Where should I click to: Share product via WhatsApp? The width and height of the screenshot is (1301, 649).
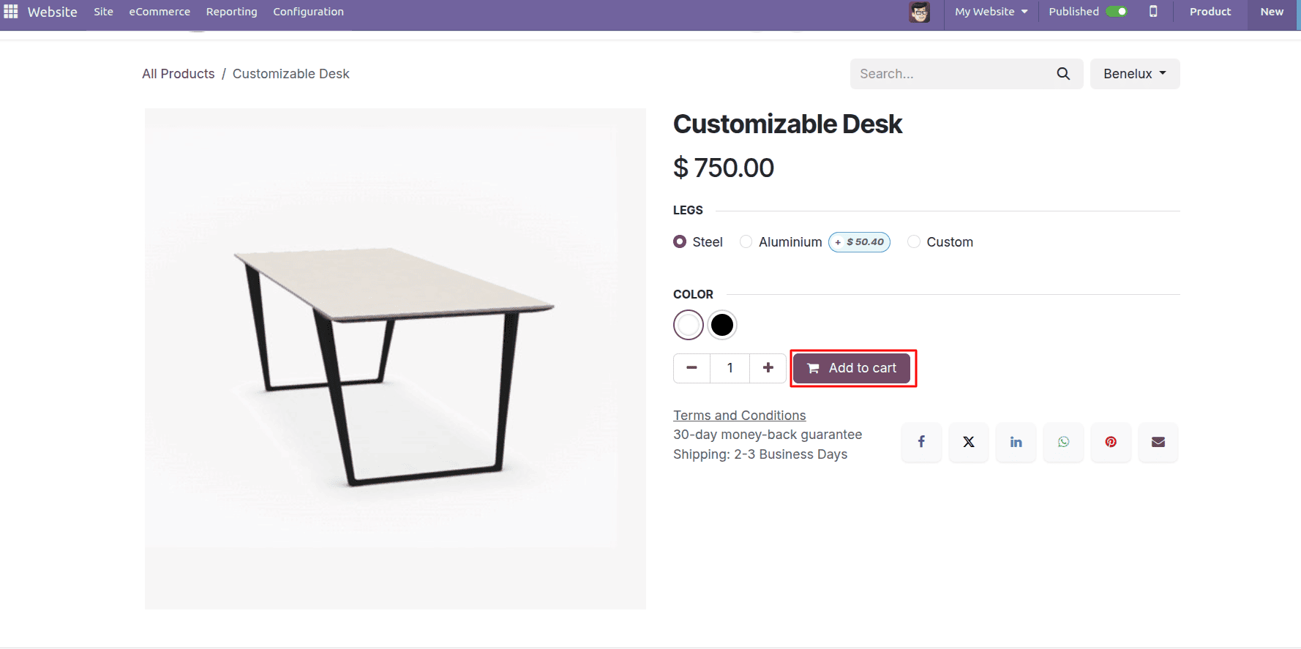[x=1063, y=442]
